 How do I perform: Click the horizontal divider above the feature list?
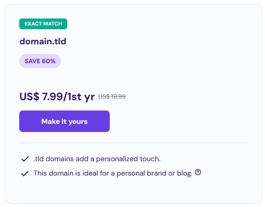pos(133,143)
